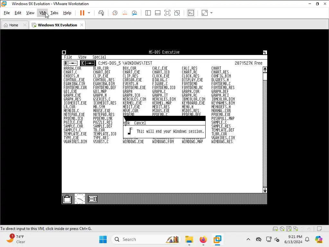Screen dimensions: 329x247
Task: Open the weather widget showing 74°F
Action: [x=16, y=239]
